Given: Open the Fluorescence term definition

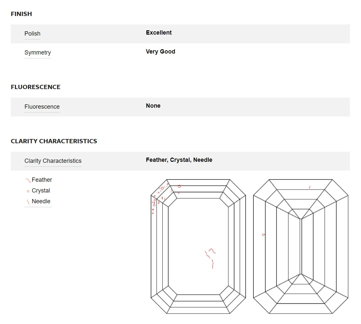Looking at the screenshot, I should coord(42,107).
